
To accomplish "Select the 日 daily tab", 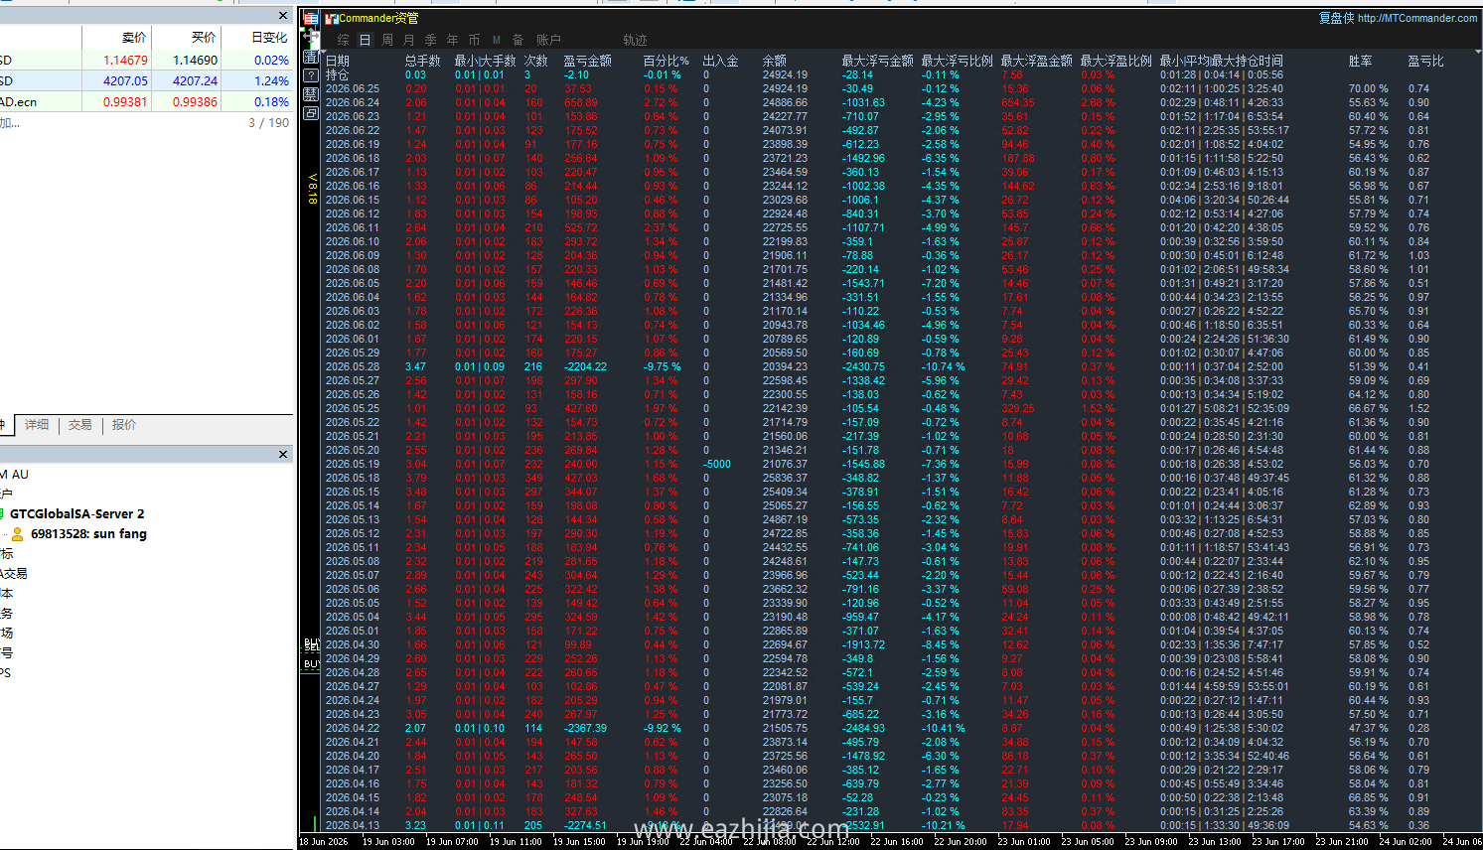I will [x=366, y=40].
